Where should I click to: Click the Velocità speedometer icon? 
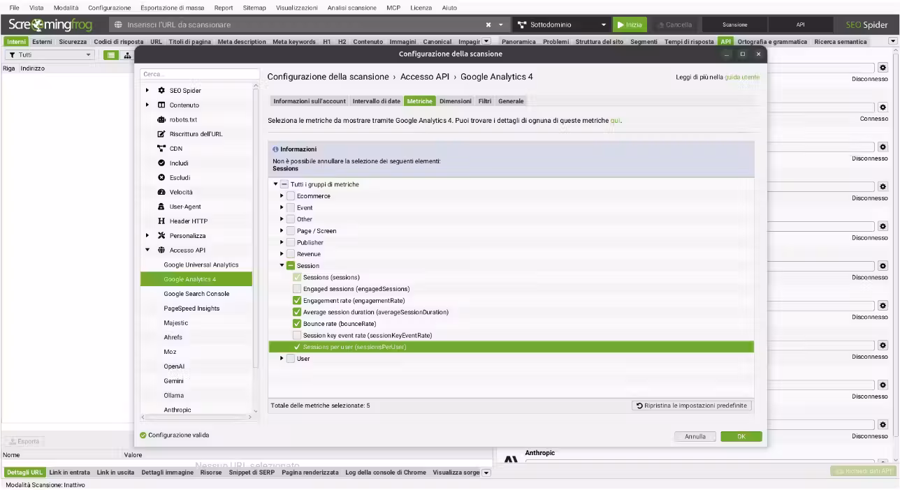(x=162, y=192)
